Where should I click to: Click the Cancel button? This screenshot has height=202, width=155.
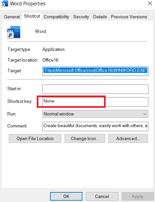tap(102, 196)
